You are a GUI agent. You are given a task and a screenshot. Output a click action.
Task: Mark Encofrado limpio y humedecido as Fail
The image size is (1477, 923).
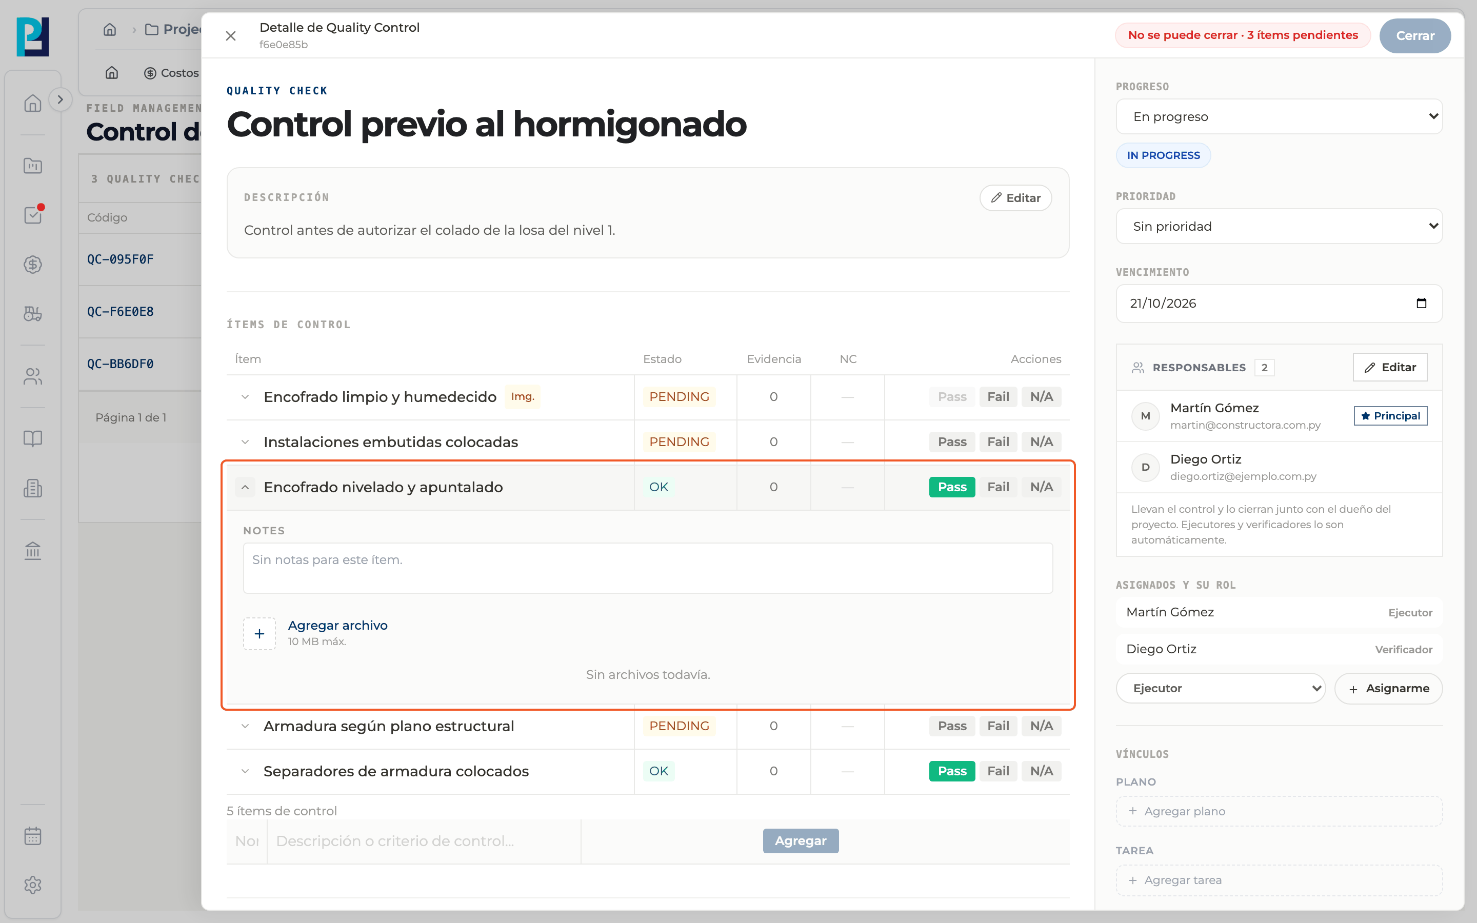pos(998,397)
